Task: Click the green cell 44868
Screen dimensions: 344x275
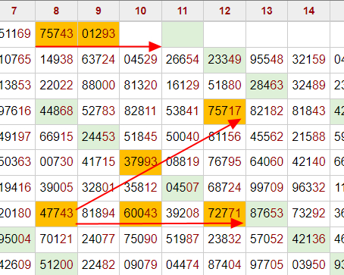Action: point(56,111)
